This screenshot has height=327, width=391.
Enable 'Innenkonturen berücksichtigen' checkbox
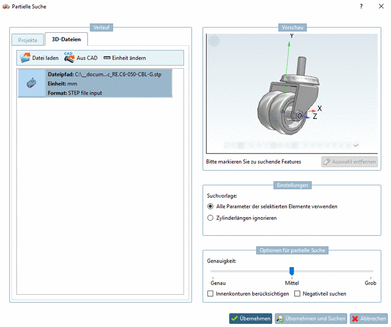click(x=211, y=294)
